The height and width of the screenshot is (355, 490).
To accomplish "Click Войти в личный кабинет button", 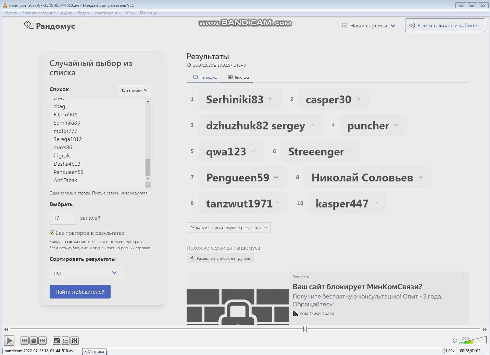I will [x=445, y=26].
